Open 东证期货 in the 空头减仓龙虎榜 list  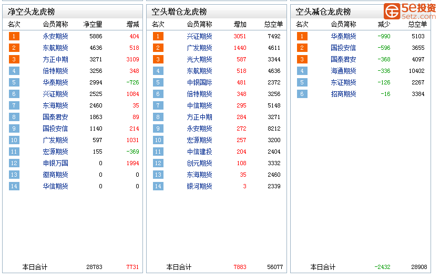pos(343,82)
